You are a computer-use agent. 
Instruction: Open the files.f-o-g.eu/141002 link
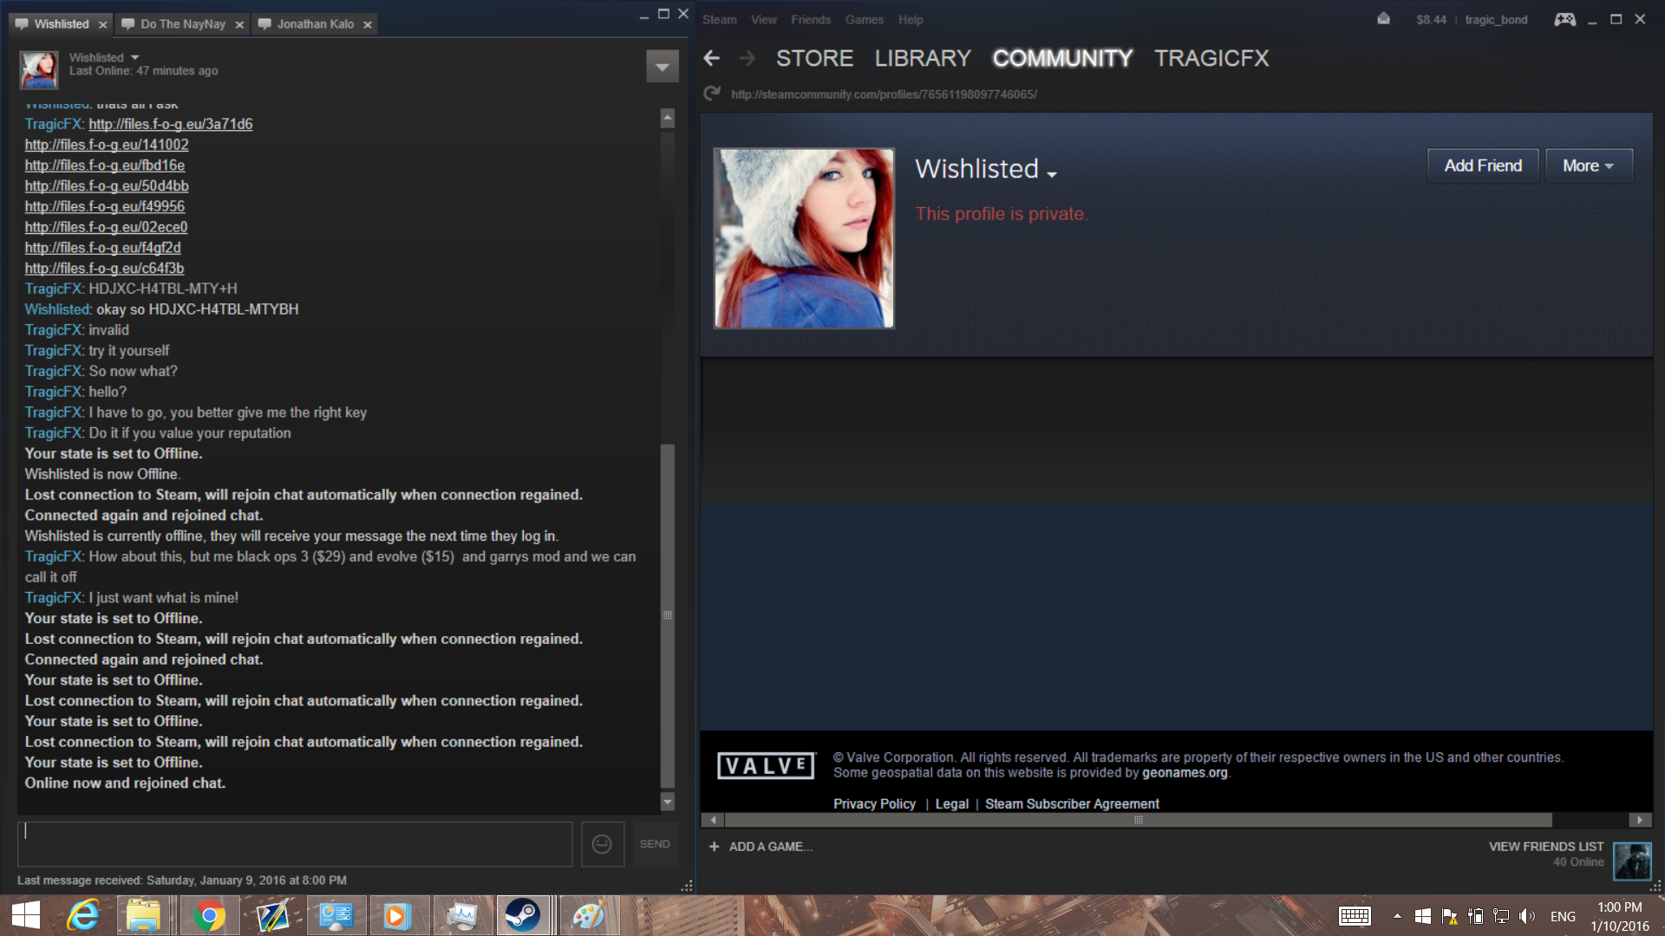click(x=107, y=145)
